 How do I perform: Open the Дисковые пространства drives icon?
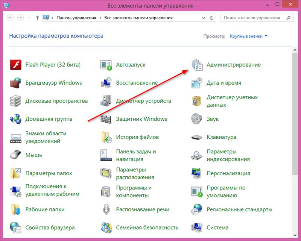15,101
